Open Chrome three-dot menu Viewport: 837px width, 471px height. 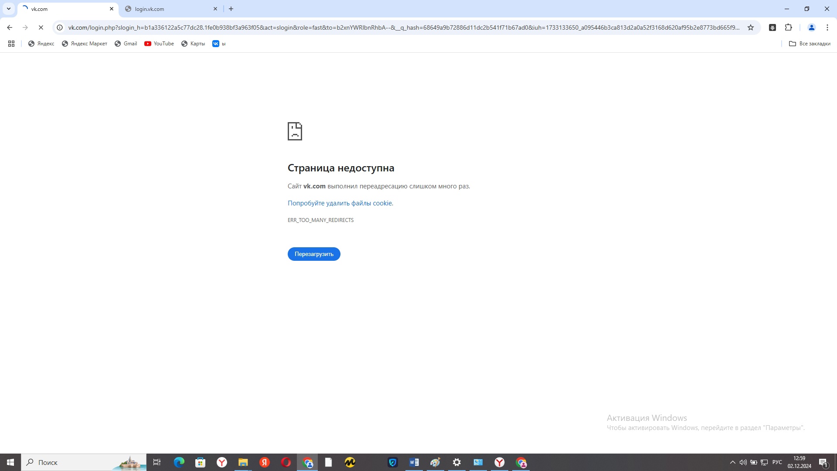(827, 27)
